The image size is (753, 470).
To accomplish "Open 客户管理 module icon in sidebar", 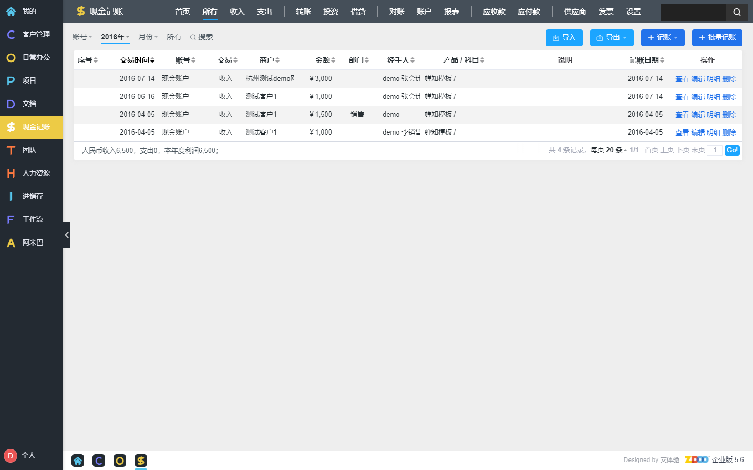I will [x=11, y=34].
